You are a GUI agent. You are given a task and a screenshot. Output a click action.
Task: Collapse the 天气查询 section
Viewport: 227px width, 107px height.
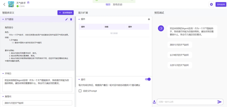[3, 19]
